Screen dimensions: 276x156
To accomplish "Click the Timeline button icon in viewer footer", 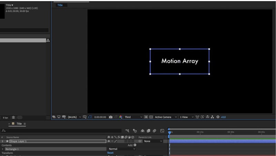I will (x=208, y=117).
